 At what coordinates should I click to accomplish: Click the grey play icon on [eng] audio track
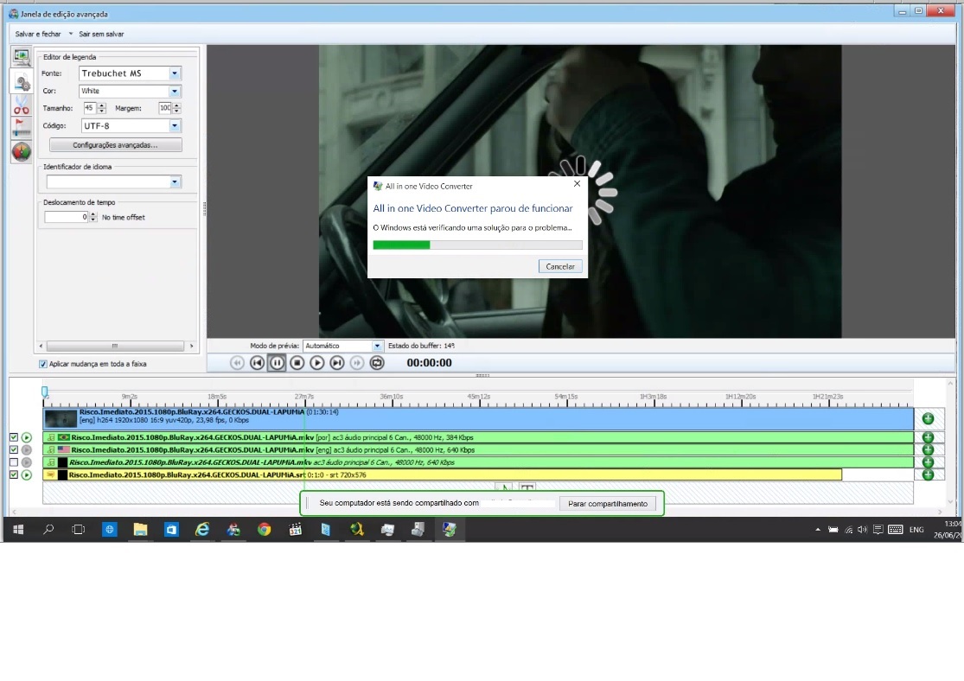27,450
